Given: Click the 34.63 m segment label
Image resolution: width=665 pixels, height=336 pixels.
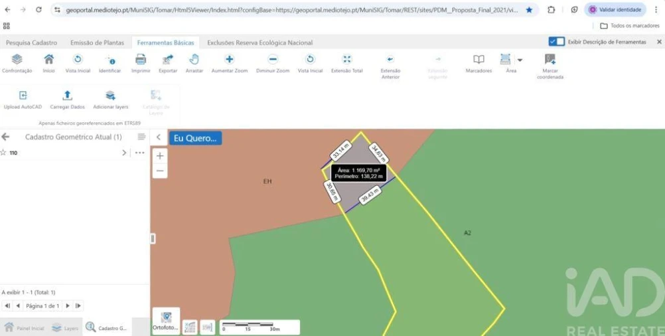Looking at the screenshot, I should (x=378, y=153).
